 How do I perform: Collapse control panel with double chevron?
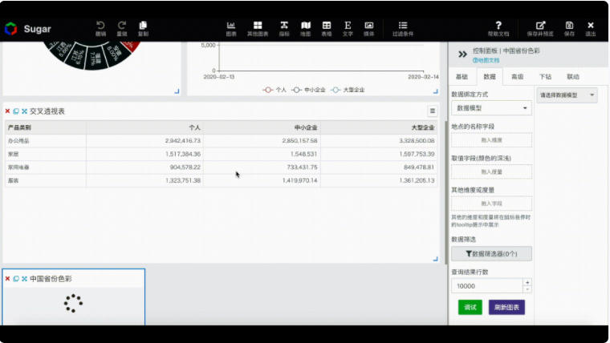pyautogui.click(x=462, y=54)
